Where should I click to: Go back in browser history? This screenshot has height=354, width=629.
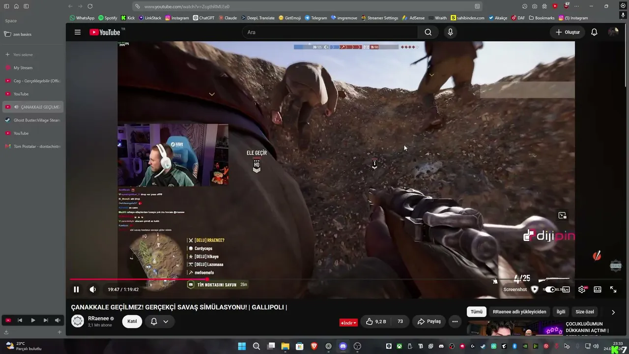70,6
